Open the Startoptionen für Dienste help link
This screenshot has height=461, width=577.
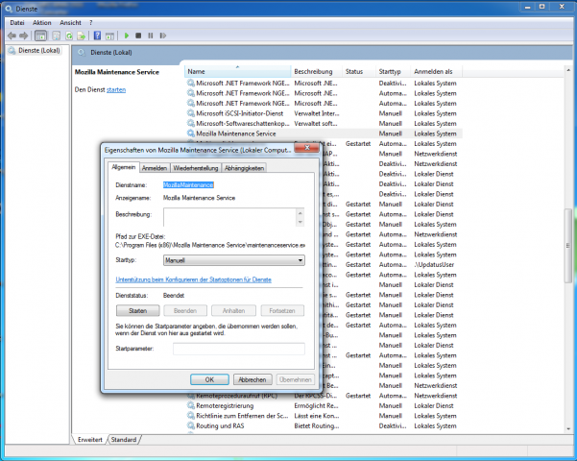click(x=194, y=279)
